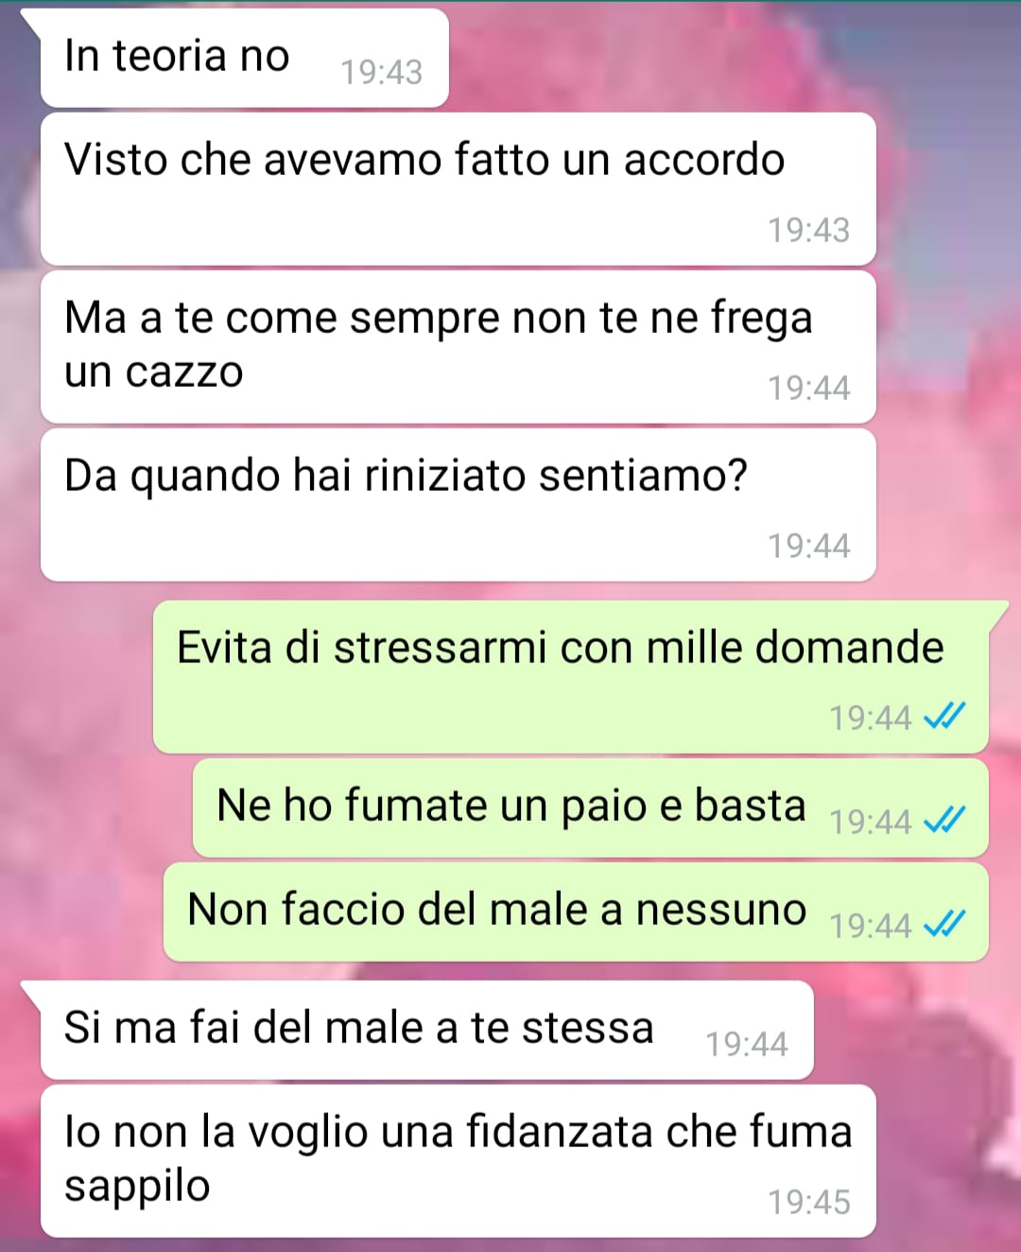The width and height of the screenshot is (1021, 1252).
Task: Tap the 19:43 timestamp on 'In teoria no'
Action: pos(381,73)
